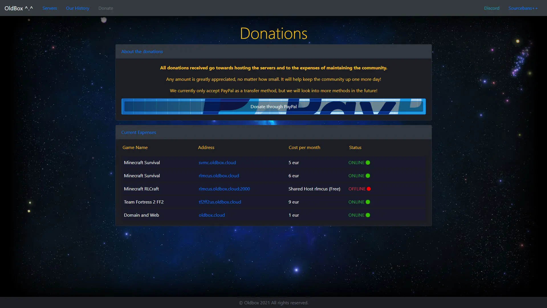The image size is (547, 308).
Task: Visit the tf2ff2us.oldbox.cloud address link
Action: pos(220,202)
